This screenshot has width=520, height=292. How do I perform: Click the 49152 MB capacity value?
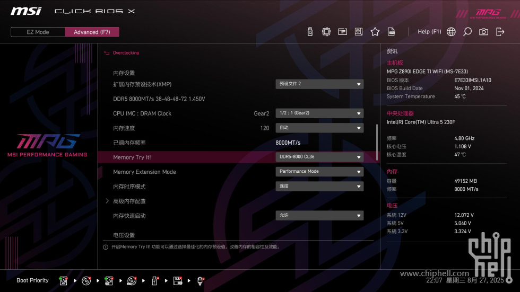(466, 181)
